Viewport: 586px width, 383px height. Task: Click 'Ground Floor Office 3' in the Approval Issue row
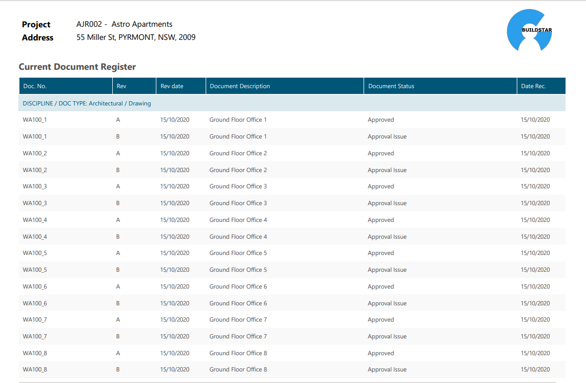point(238,203)
